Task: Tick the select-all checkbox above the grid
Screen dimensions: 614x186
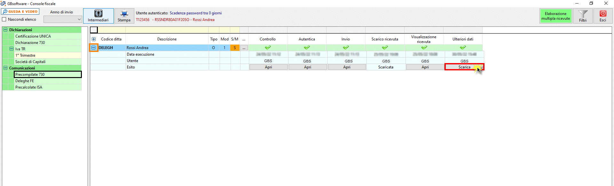Action: (94, 30)
